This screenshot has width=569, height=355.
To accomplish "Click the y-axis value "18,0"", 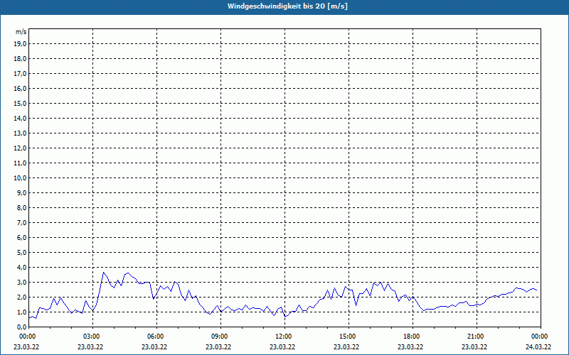I will (21, 59).
